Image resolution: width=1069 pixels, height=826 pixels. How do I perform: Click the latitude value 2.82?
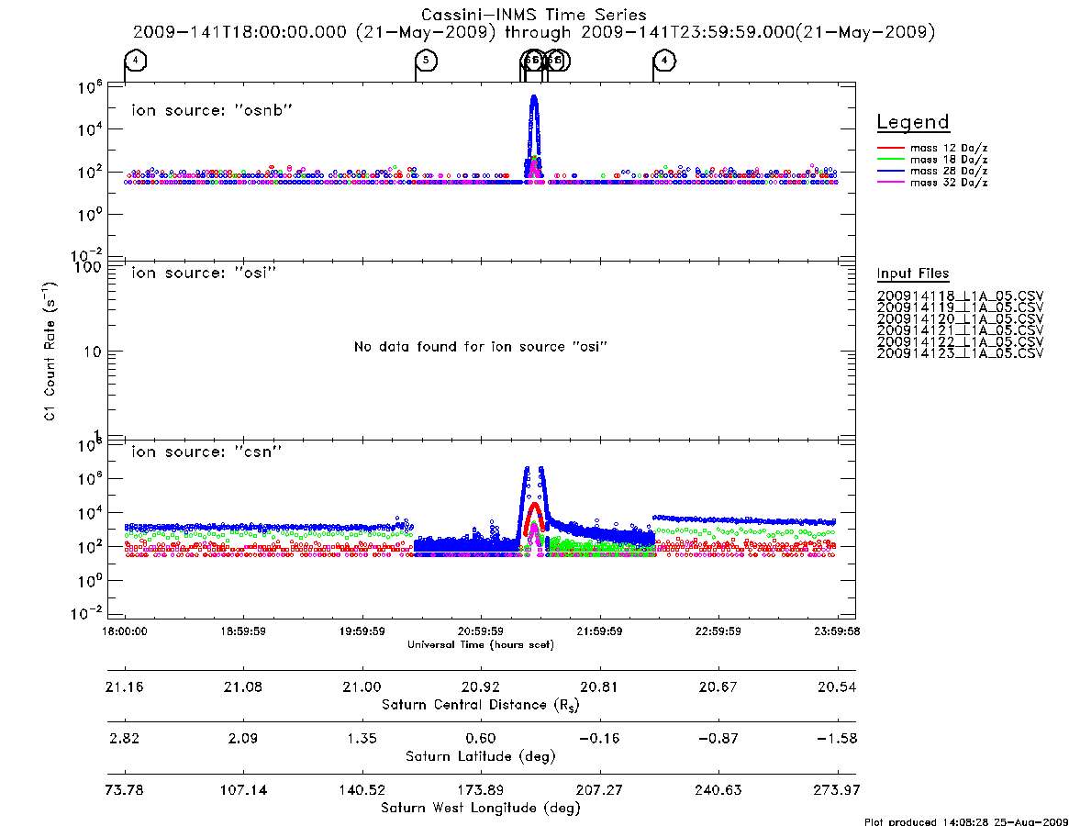tap(125, 738)
